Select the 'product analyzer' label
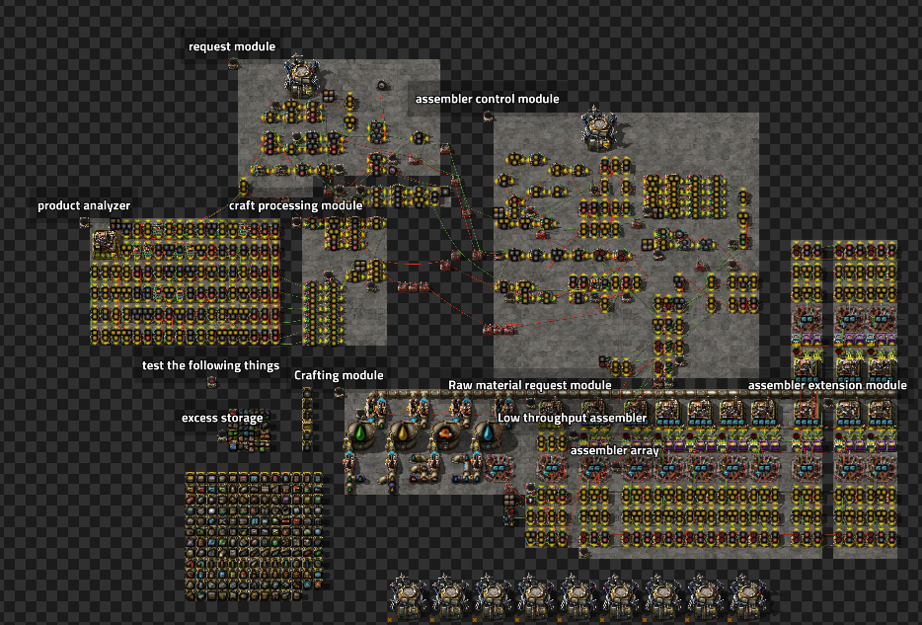The image size is (922, 625). (x=84, y=205)
